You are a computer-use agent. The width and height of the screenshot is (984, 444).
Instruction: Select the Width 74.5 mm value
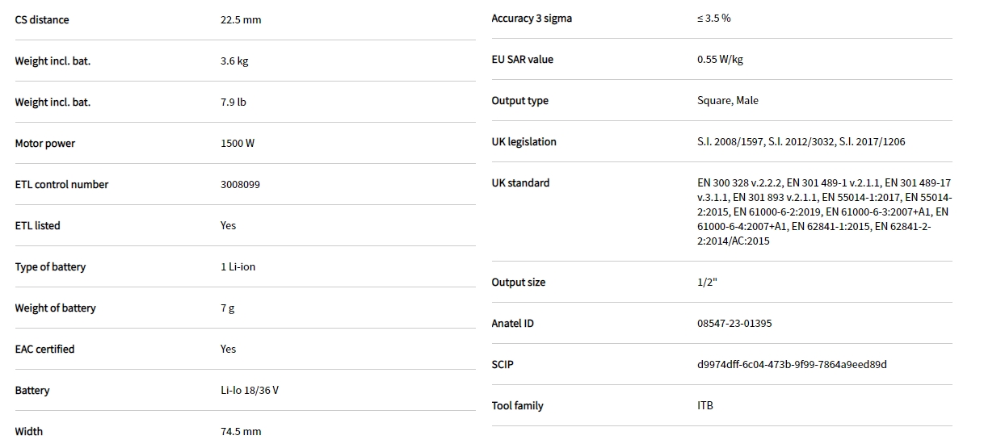click(241, 431)
